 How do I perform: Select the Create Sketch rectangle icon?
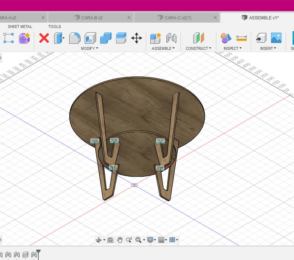click(x=9, y=38)
